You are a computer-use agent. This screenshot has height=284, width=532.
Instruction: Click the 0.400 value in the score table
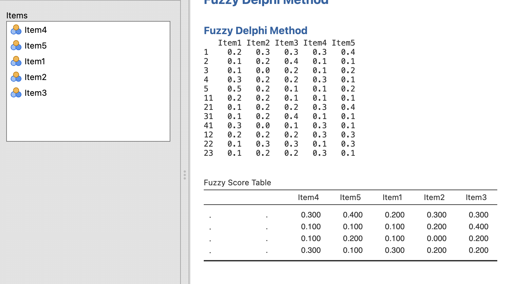click(x=353, y=215)
